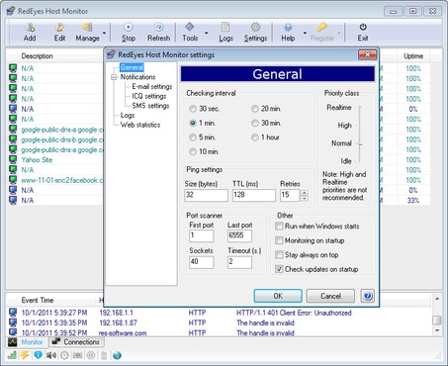Confirm settings with OK button

coord(278,296)
